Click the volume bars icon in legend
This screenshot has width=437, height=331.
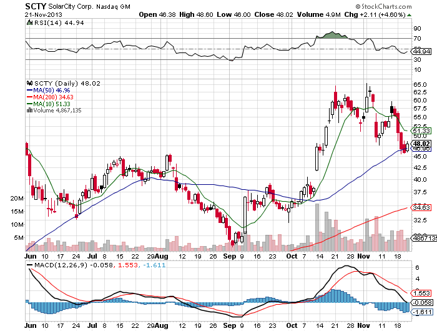click(29, 110)
